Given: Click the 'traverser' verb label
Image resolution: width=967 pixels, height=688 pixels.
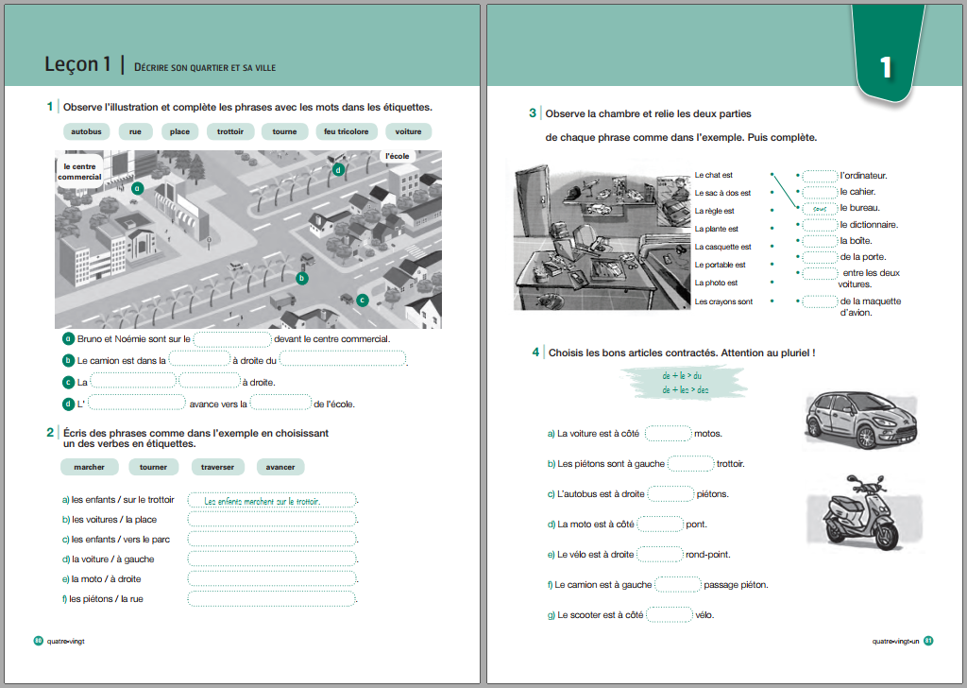Looking at the screenshot, I should [x=218, y=467].
